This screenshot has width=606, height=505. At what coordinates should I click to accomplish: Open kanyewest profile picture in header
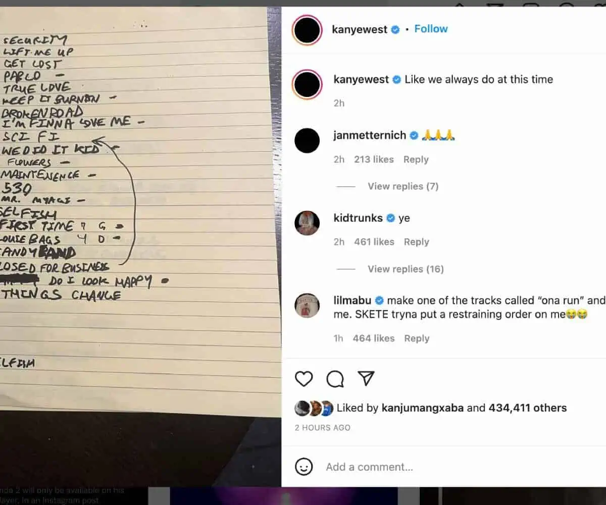307,30
